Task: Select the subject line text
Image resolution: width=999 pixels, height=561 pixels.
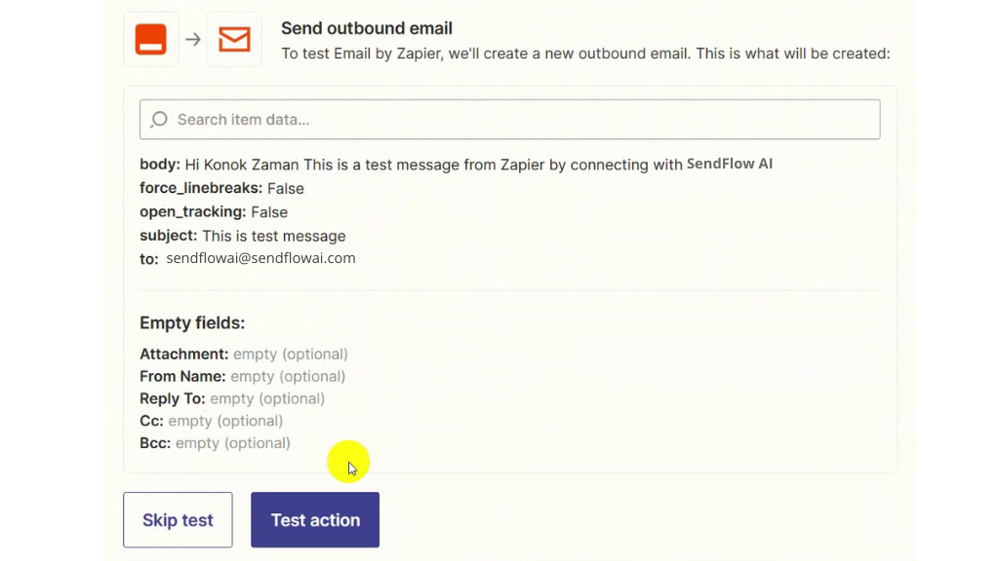Action: pyautogui.click(x=274, y=236)
